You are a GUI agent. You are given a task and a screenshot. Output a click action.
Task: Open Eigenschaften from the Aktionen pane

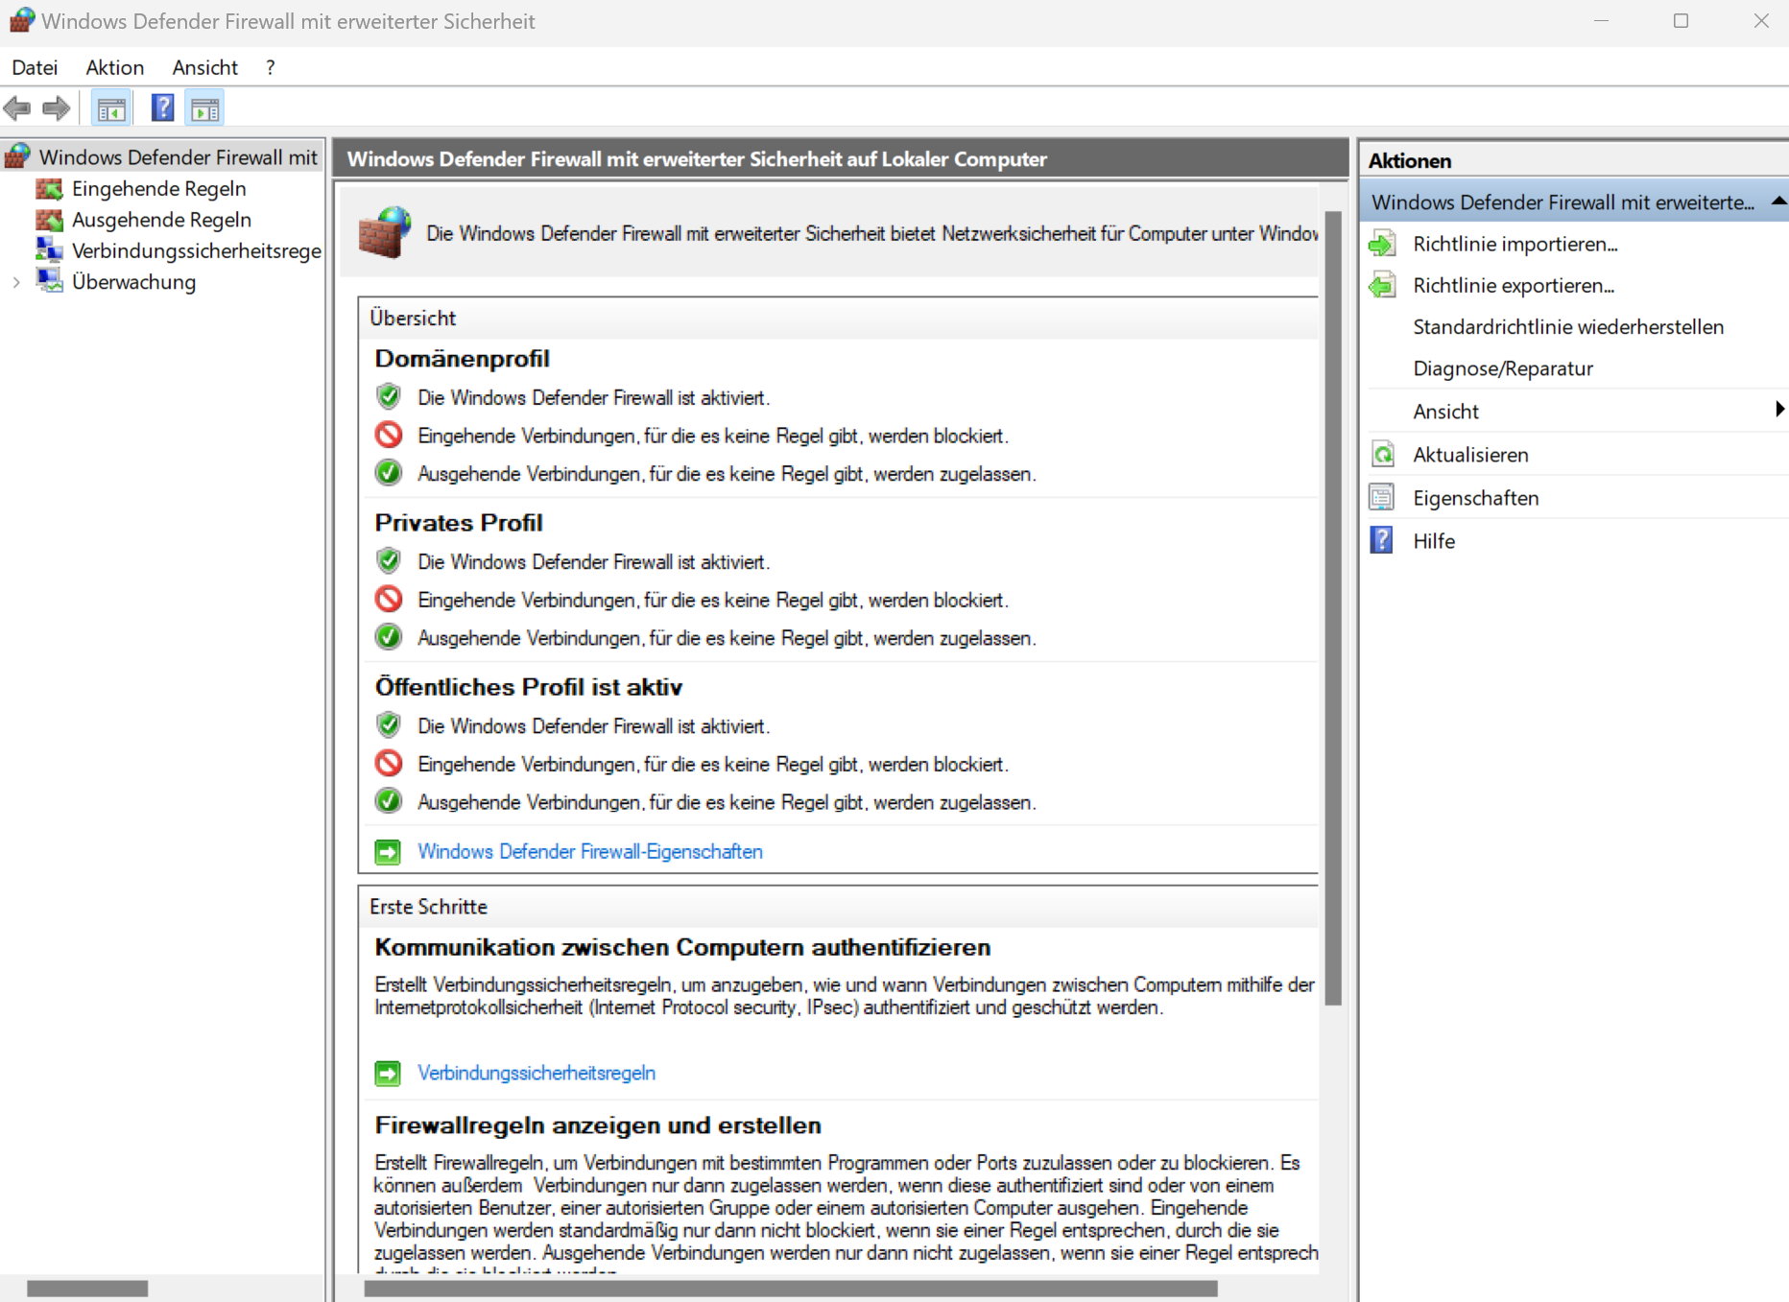tap(1476, 498)
